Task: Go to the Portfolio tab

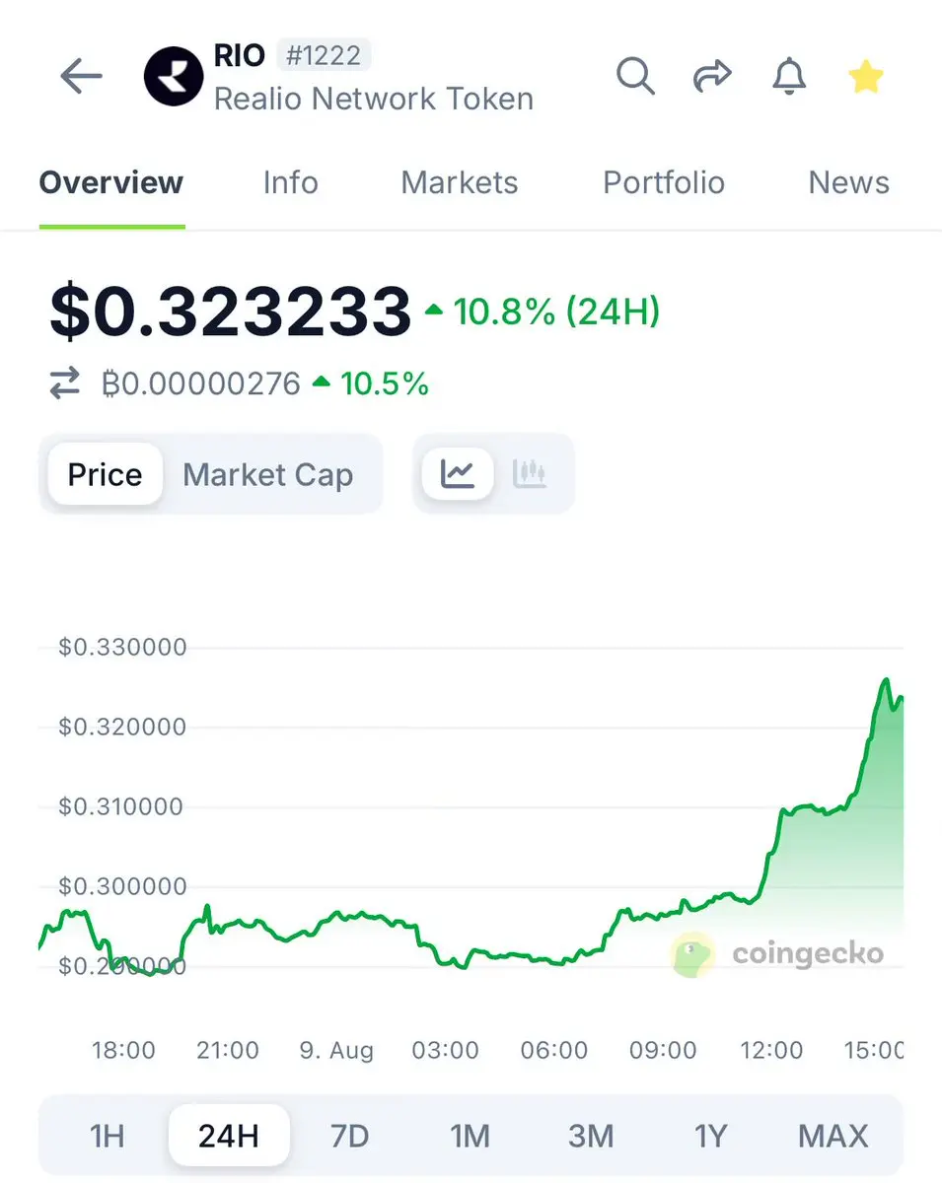Action: pyautogui.click(x=664, y=182)
